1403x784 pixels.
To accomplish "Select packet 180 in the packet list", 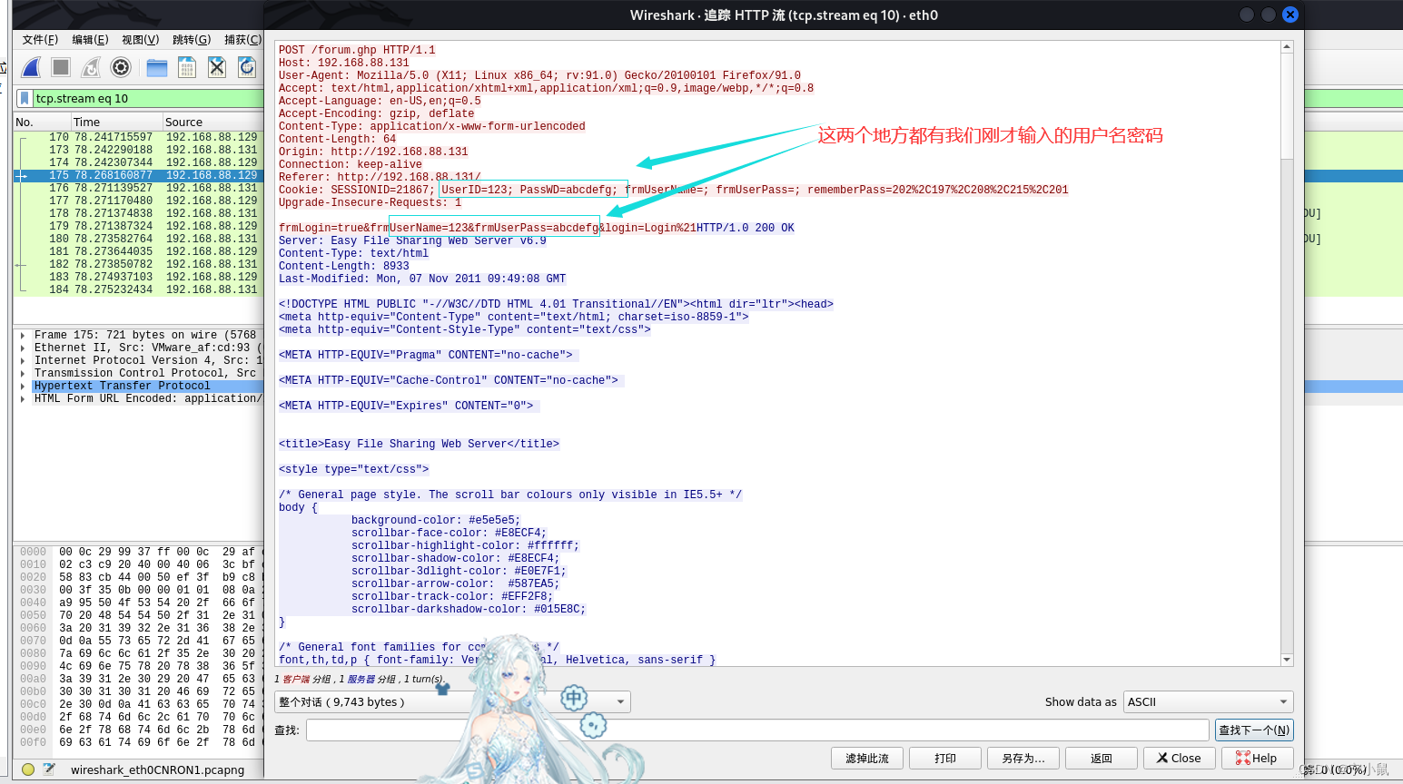I will pos(138,239).
